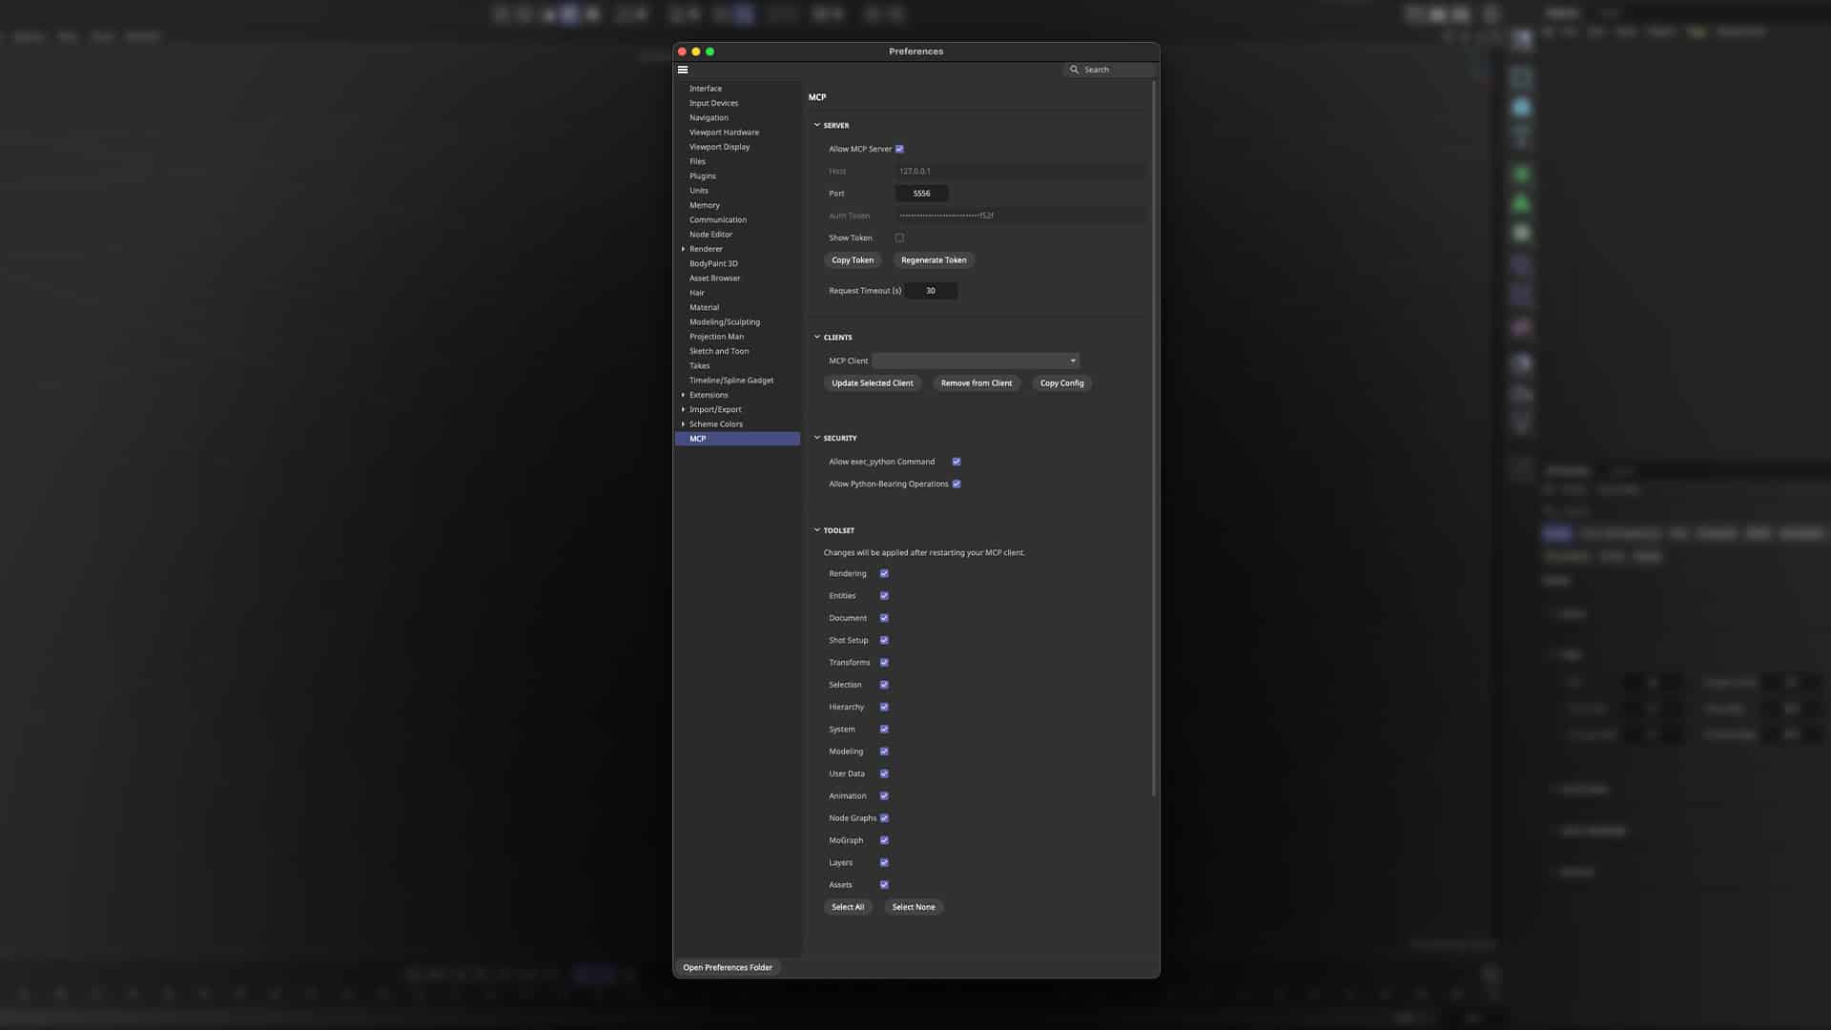The width and height of the screenshot is (1831, 1030).
Task: Expand the Extensions tree arrow
Action: pos(683,395)
